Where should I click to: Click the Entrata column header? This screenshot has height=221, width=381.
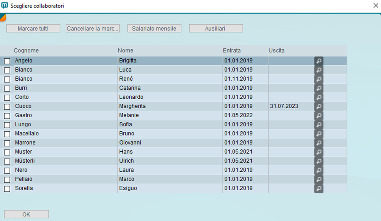231,50
